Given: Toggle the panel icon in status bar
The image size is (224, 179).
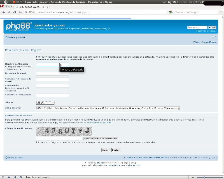Looking at the screenshot, I should pos(3,177).
